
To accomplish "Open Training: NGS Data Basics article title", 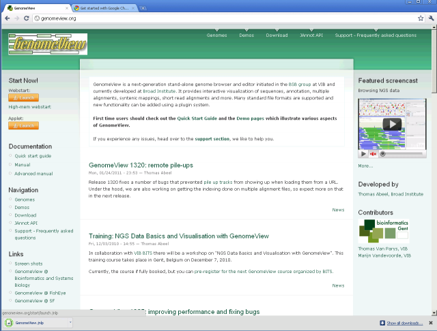I will pos(179,236).
